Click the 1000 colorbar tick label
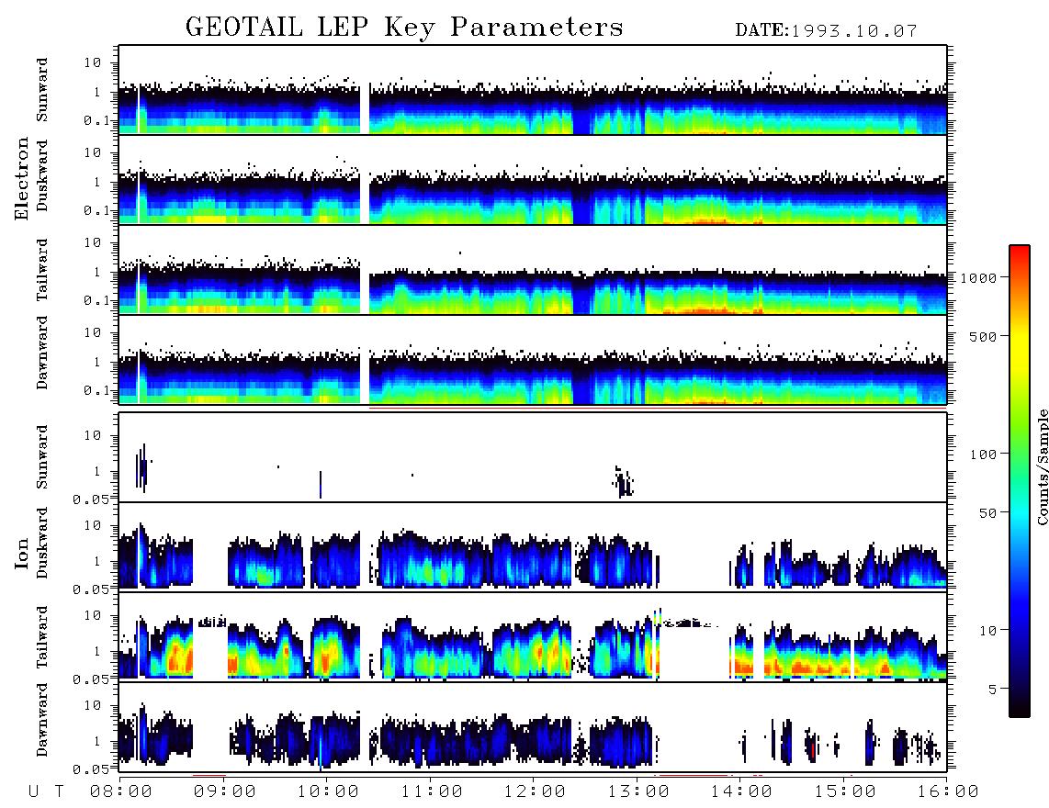This screenshot has height=808, width=1049. click(x=979, y=278)
